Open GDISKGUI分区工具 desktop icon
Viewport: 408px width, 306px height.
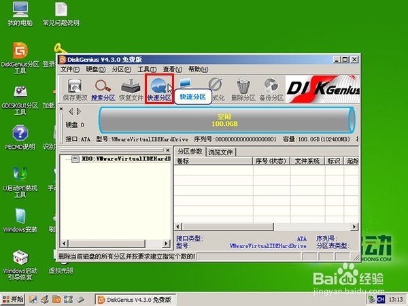(20, 101)
